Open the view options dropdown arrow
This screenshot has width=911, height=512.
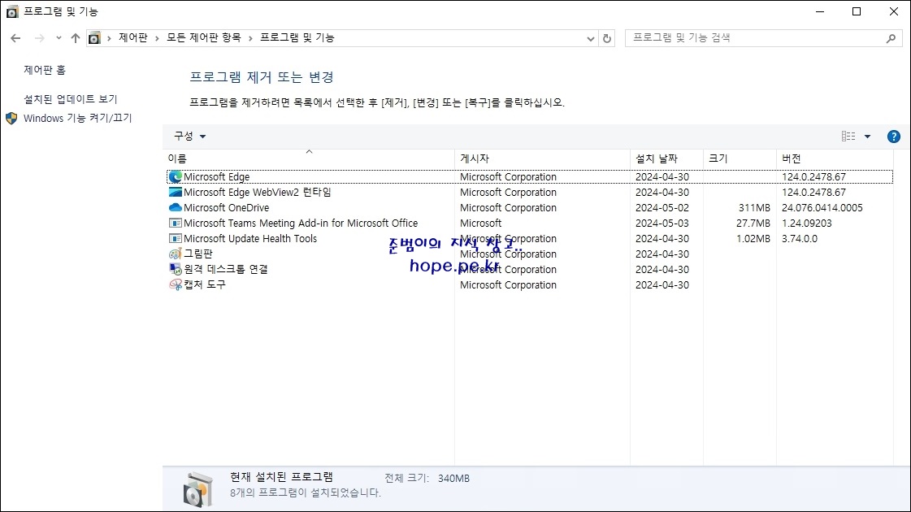point(867,137)
